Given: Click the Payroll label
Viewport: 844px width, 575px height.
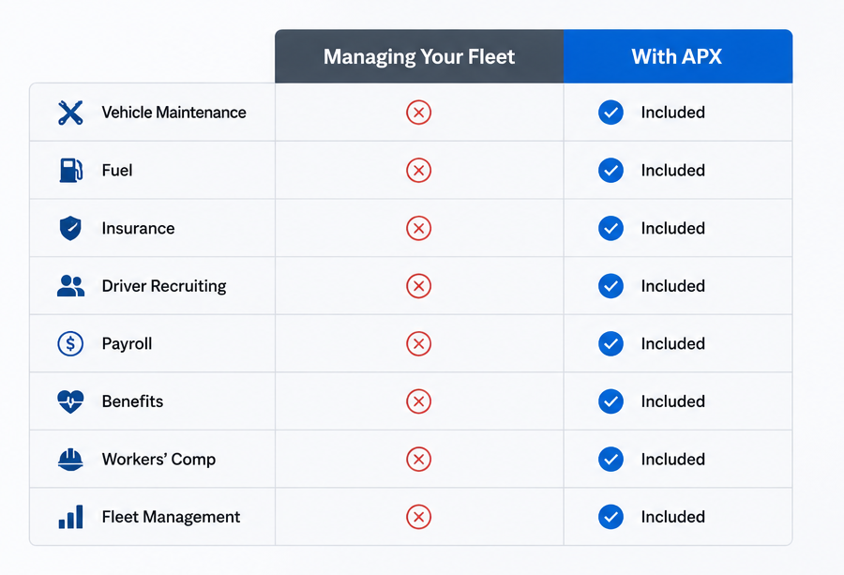Looking at the screenshot, I should pyautogui.click(x=127, y=344).
